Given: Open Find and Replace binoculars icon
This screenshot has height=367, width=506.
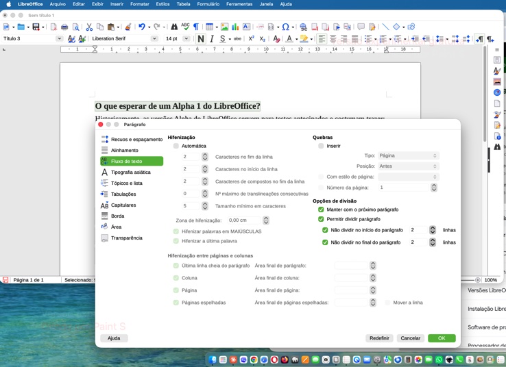Looking at the screenshot, I should tap(174, 27).
